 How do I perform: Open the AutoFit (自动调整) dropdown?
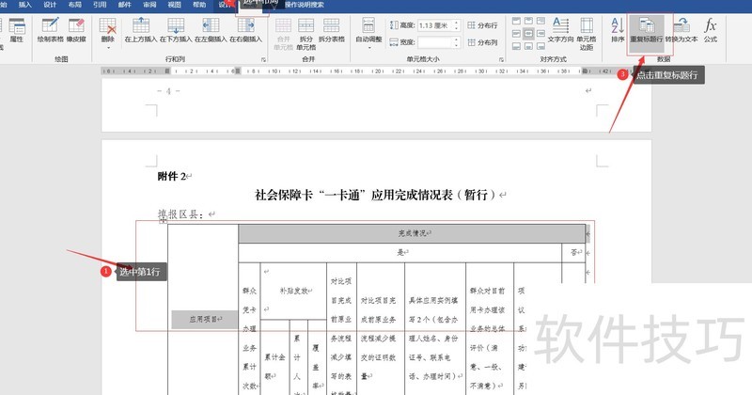tap(368, 33)
